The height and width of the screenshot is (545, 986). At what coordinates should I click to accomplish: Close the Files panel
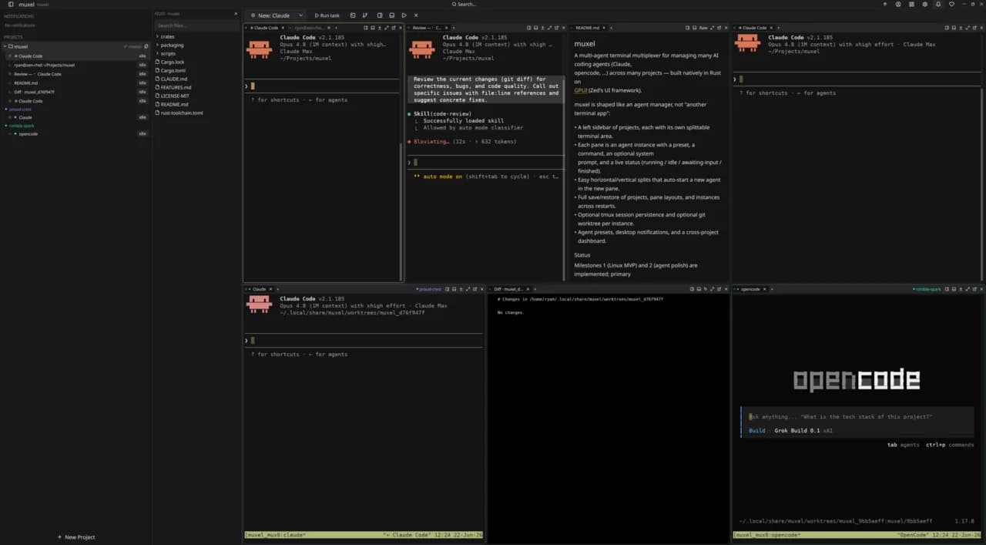(x=236, y=13)
